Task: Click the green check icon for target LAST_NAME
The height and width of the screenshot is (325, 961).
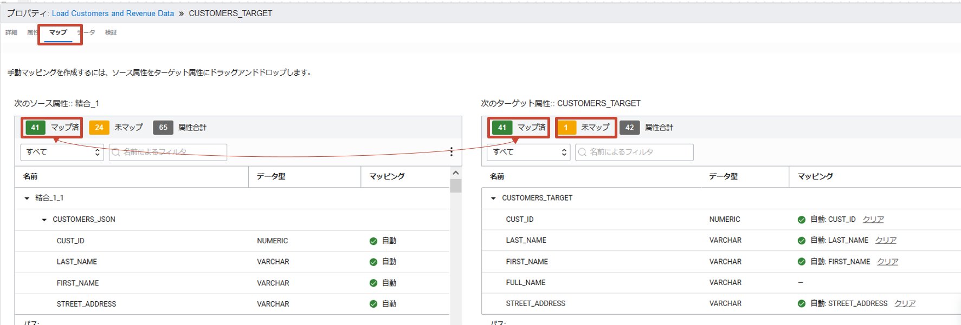Action: 801,241
